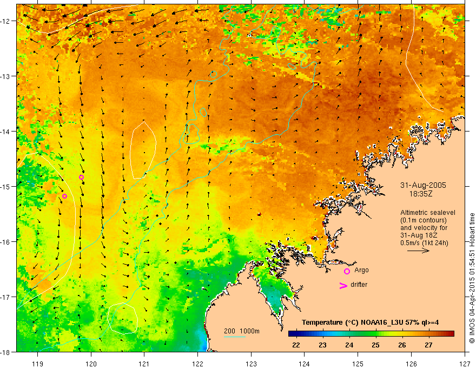
Task: Click longitude axis label 123
Action: [x=251, y=364]
